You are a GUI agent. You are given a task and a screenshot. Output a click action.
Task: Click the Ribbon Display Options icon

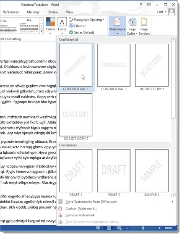click(x=149, y=5)
